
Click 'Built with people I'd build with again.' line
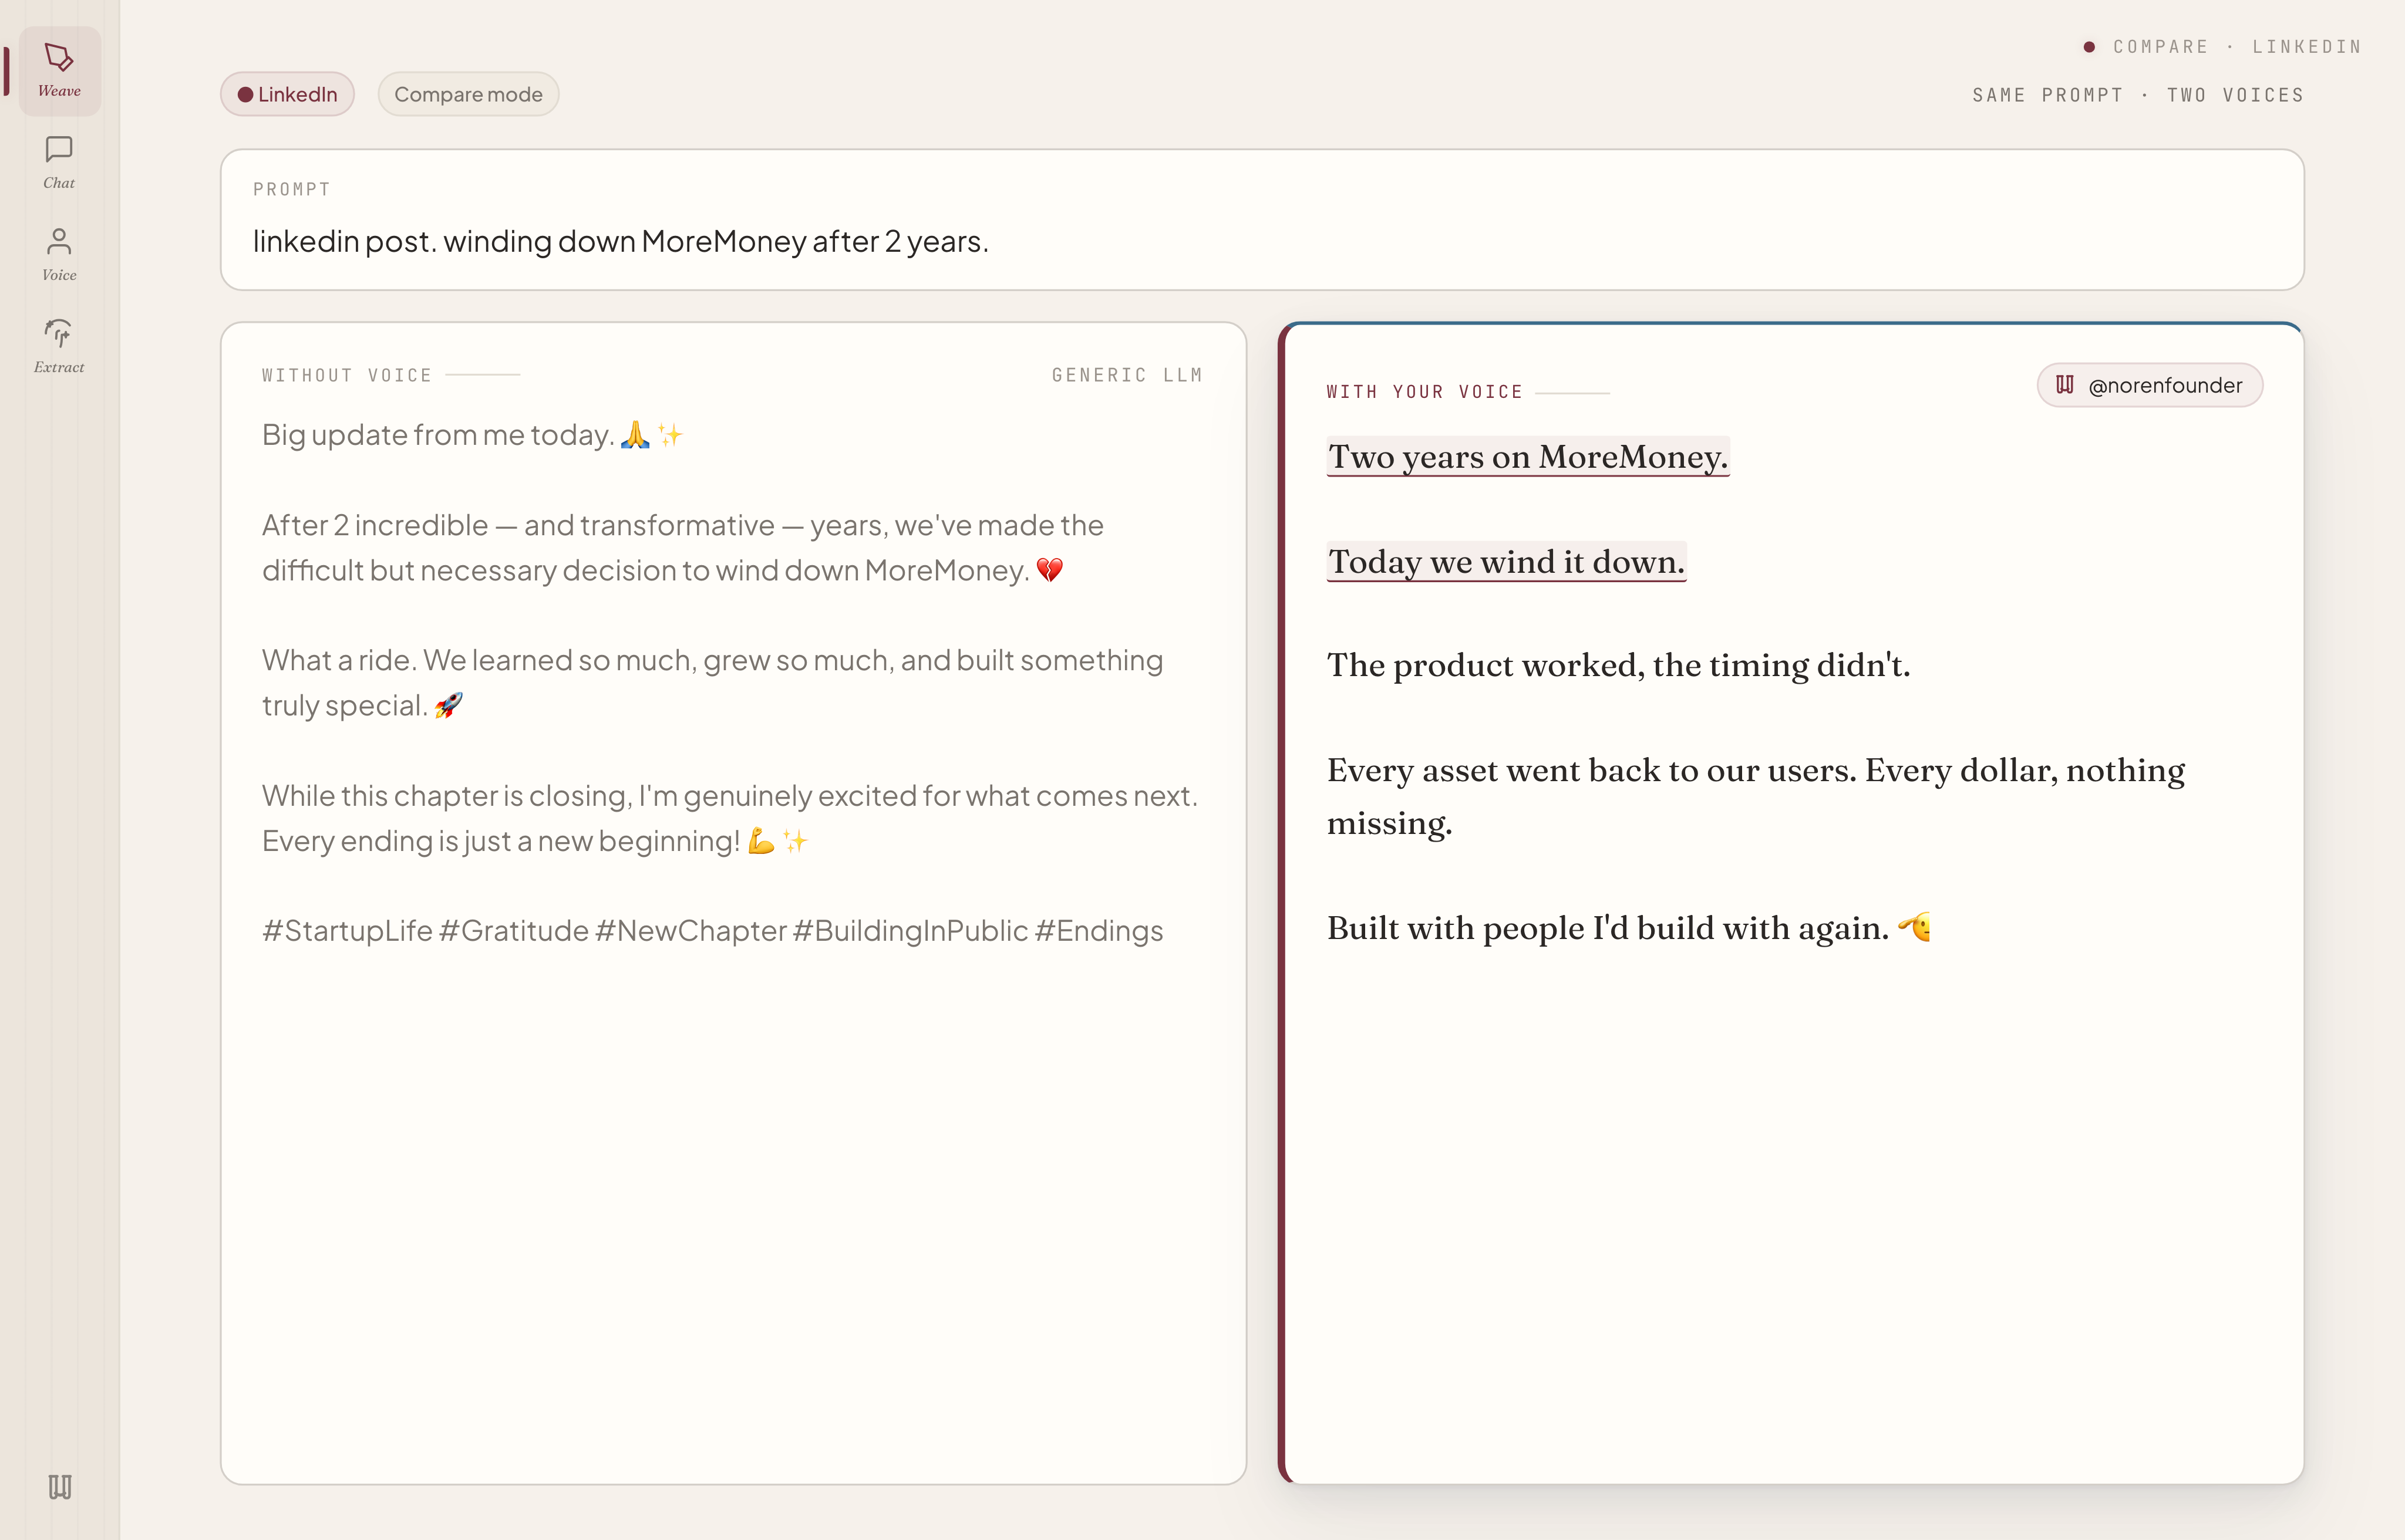1609,929
